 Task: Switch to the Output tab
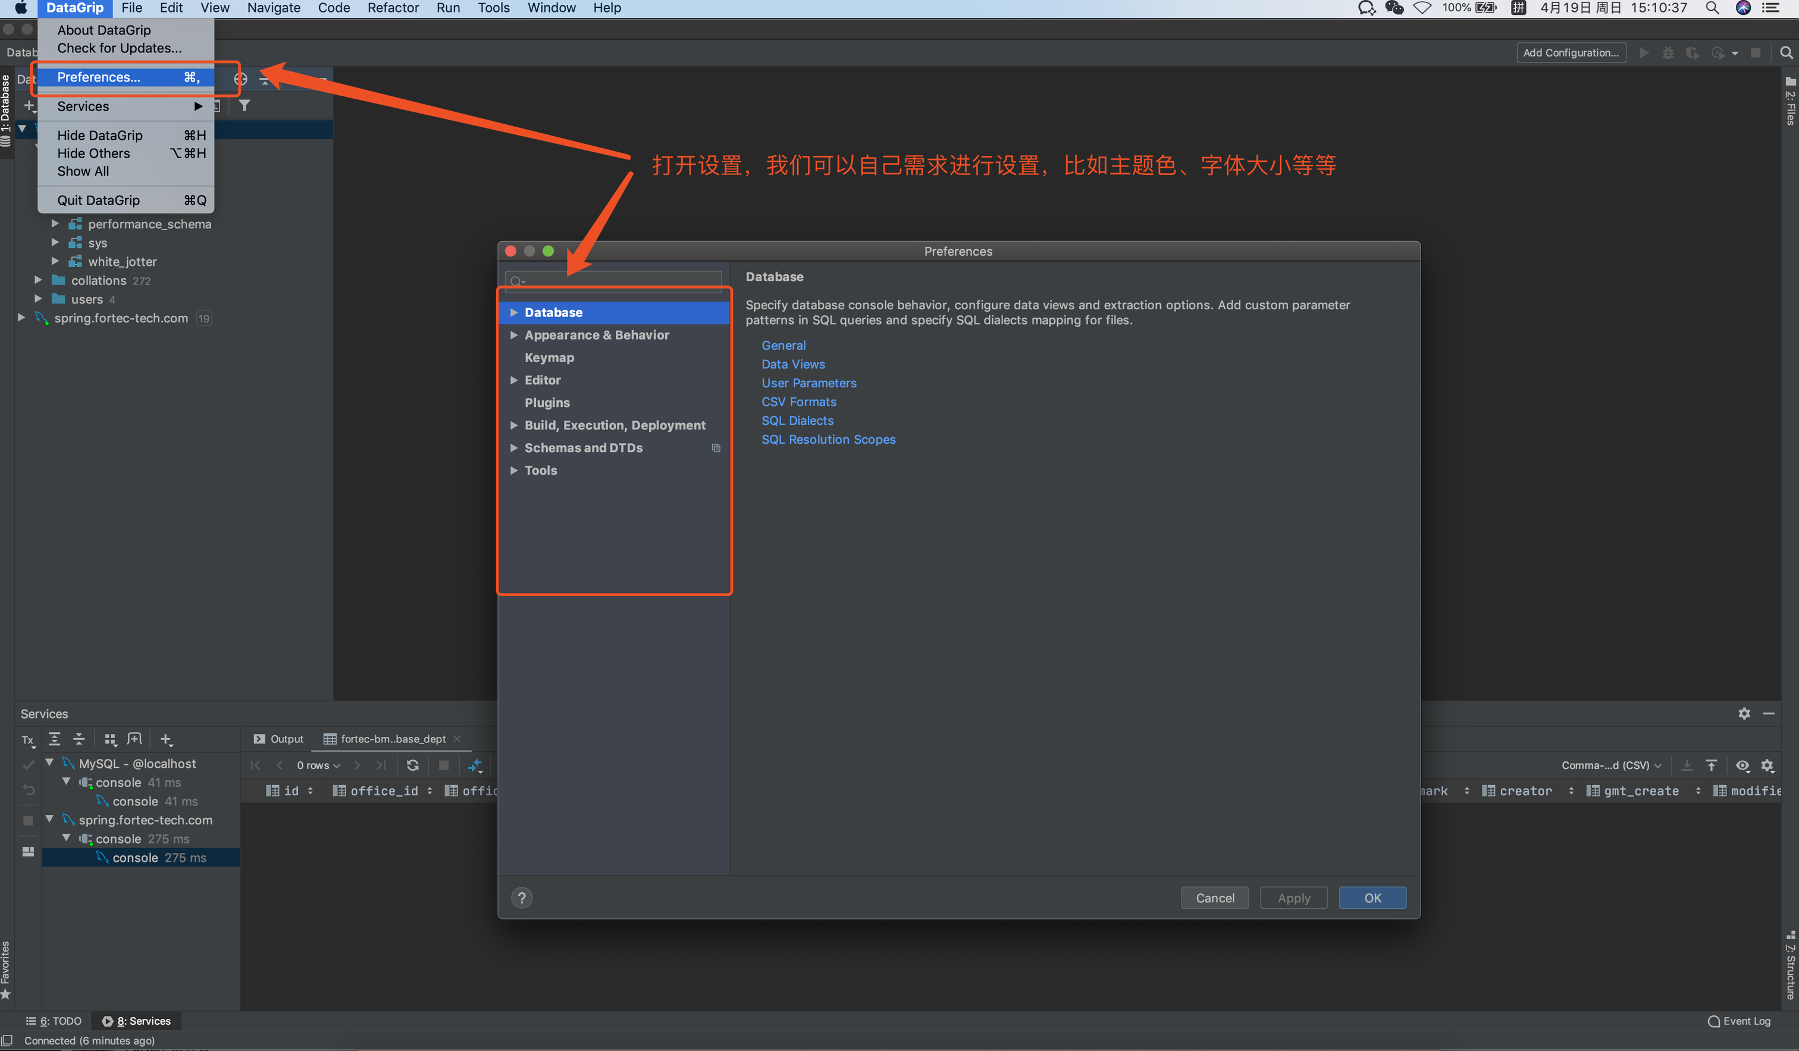pos(278,739)
